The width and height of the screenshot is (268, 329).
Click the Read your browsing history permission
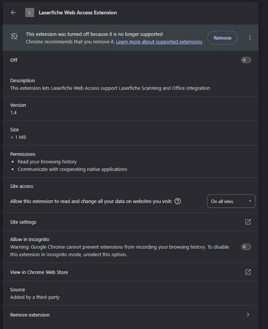(x=47, y=161)
